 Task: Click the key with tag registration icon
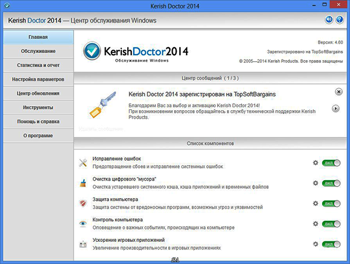(103, 104)
